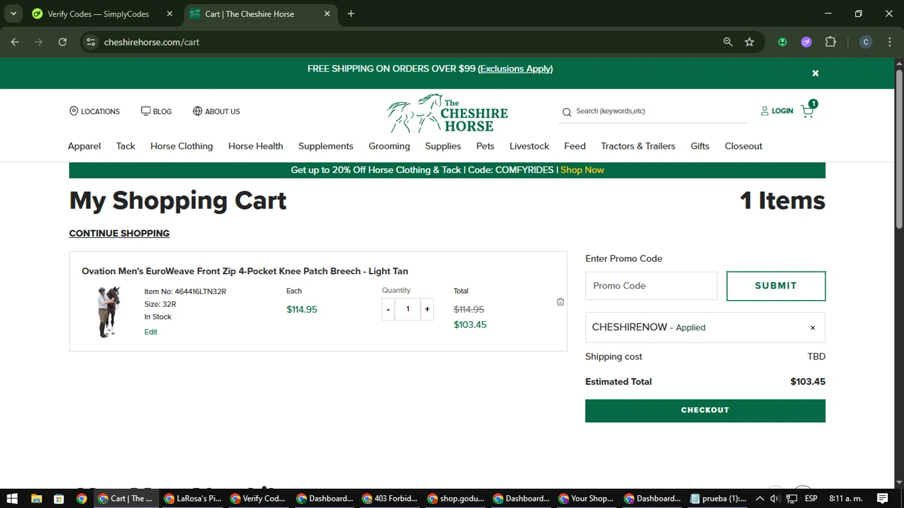This screenshot has width=904, height=508.
Task: Submit the promo code
Action: (776, 286)
